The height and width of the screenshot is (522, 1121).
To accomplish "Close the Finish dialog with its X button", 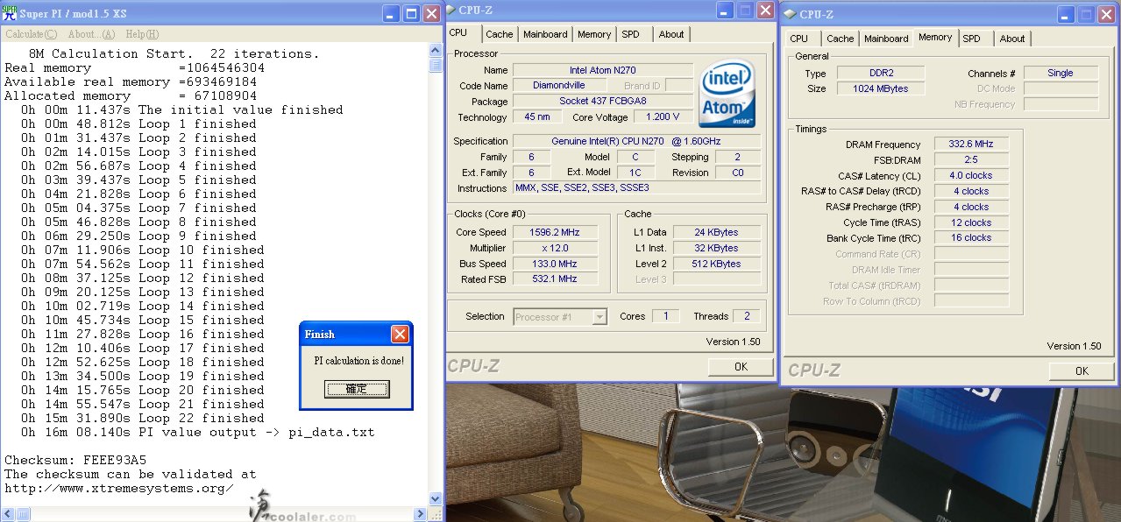I will [400, 334].
